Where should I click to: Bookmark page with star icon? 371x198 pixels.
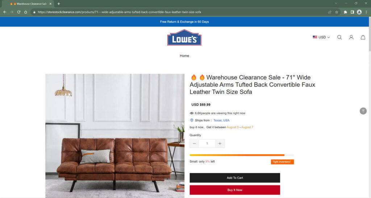337,12
